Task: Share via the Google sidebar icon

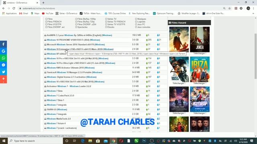Action: coord(4,51)
